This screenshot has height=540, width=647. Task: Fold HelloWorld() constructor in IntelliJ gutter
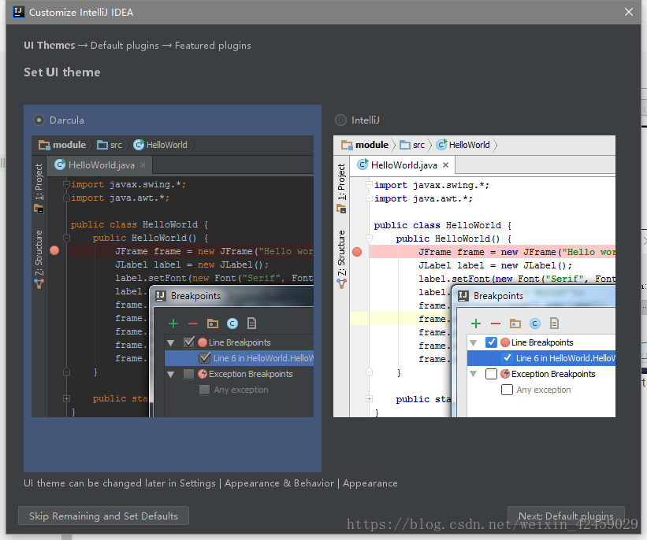[x=370, y=239]
